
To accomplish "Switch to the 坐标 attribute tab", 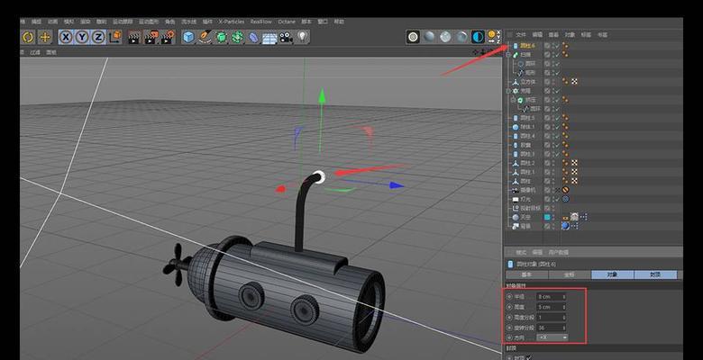I will click(570, 274).
